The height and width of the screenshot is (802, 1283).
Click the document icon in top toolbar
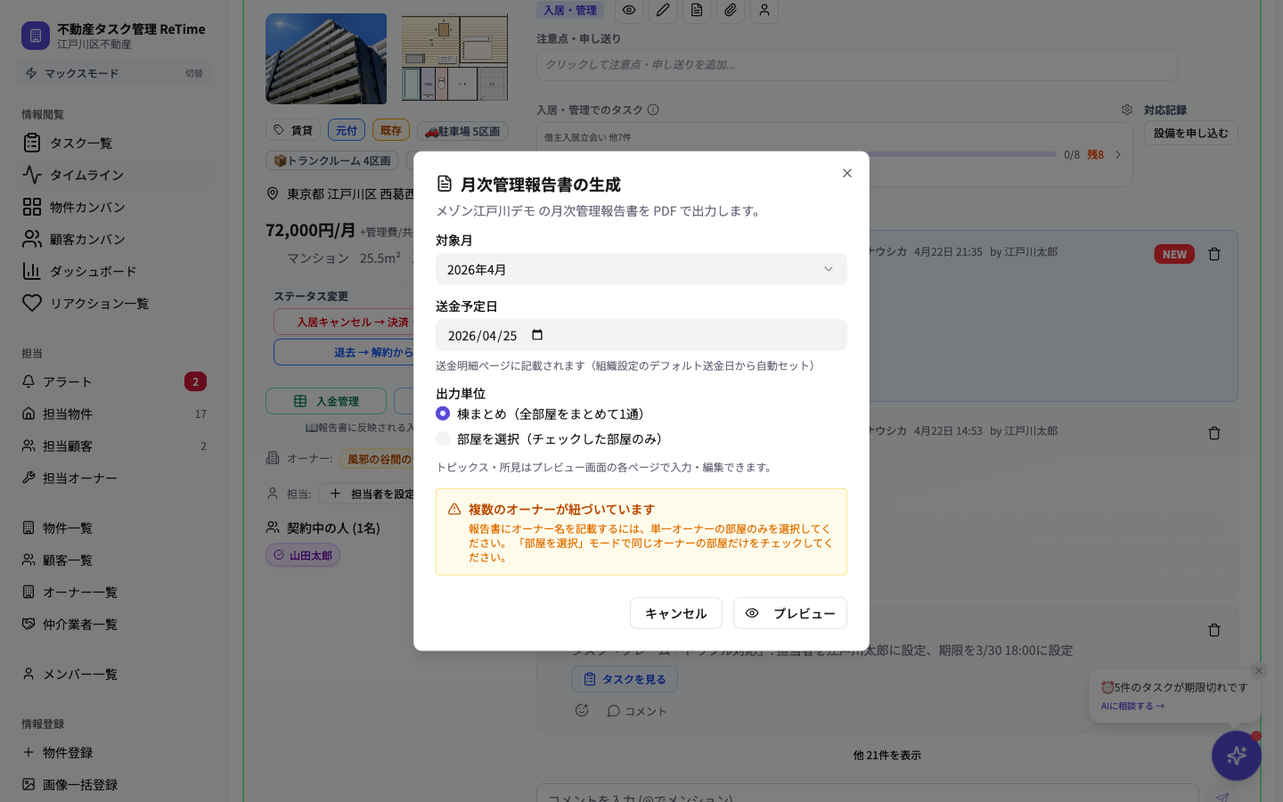coord(697,10)
